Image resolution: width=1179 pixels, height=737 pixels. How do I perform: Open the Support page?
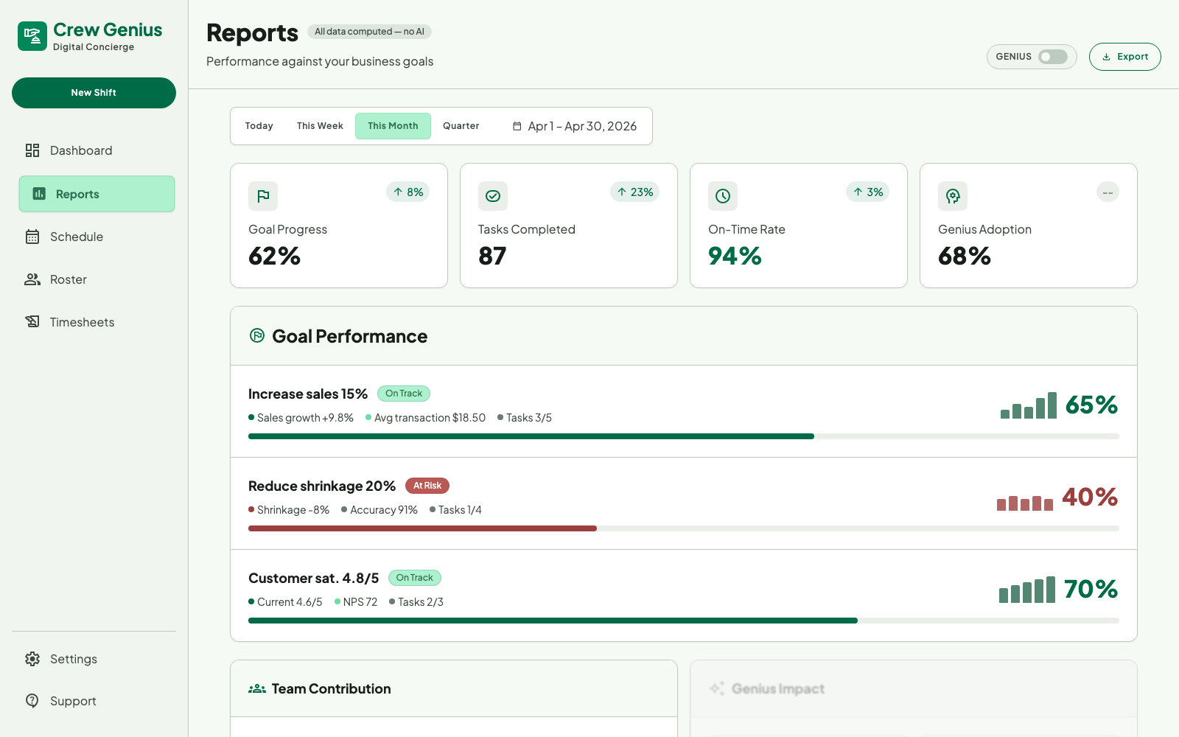coord(94,701)
